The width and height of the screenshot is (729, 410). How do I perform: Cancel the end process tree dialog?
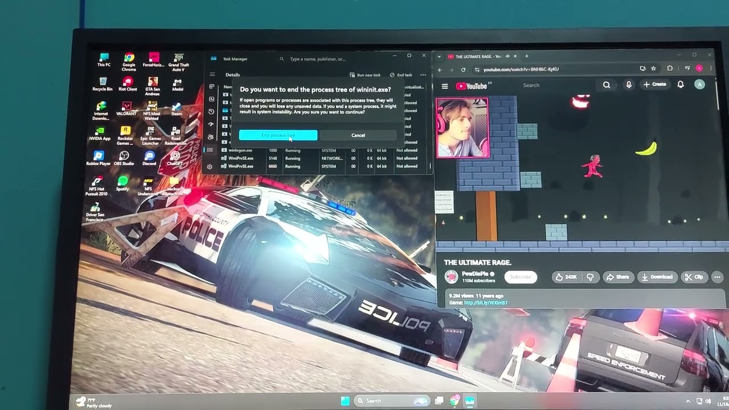[358, 135]
